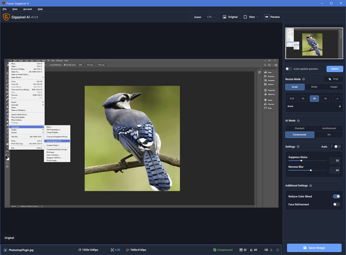Click the Save Image button

pos(314,248)
